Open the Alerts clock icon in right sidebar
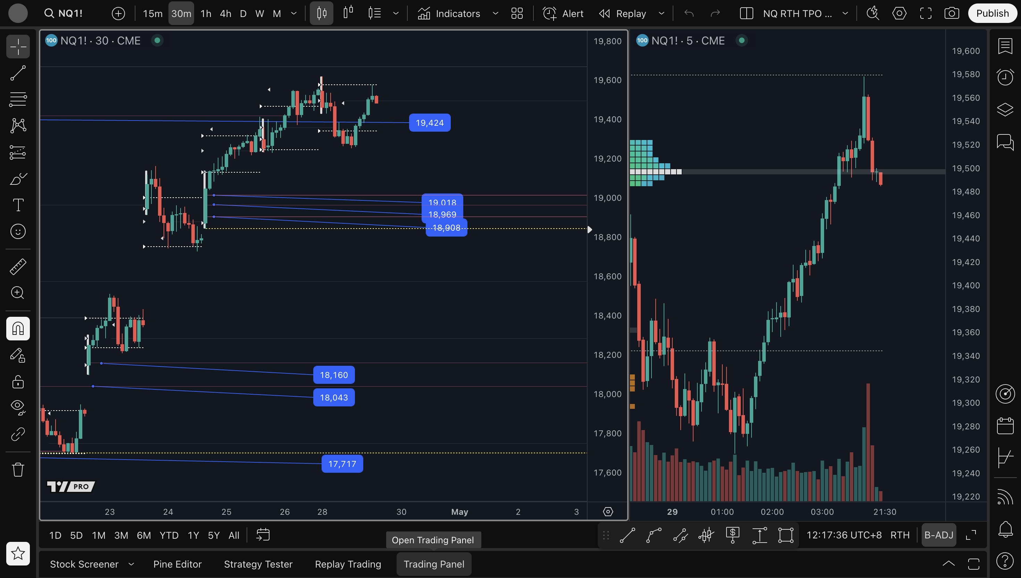The image size is (1021, 578). click(1005, 77)
